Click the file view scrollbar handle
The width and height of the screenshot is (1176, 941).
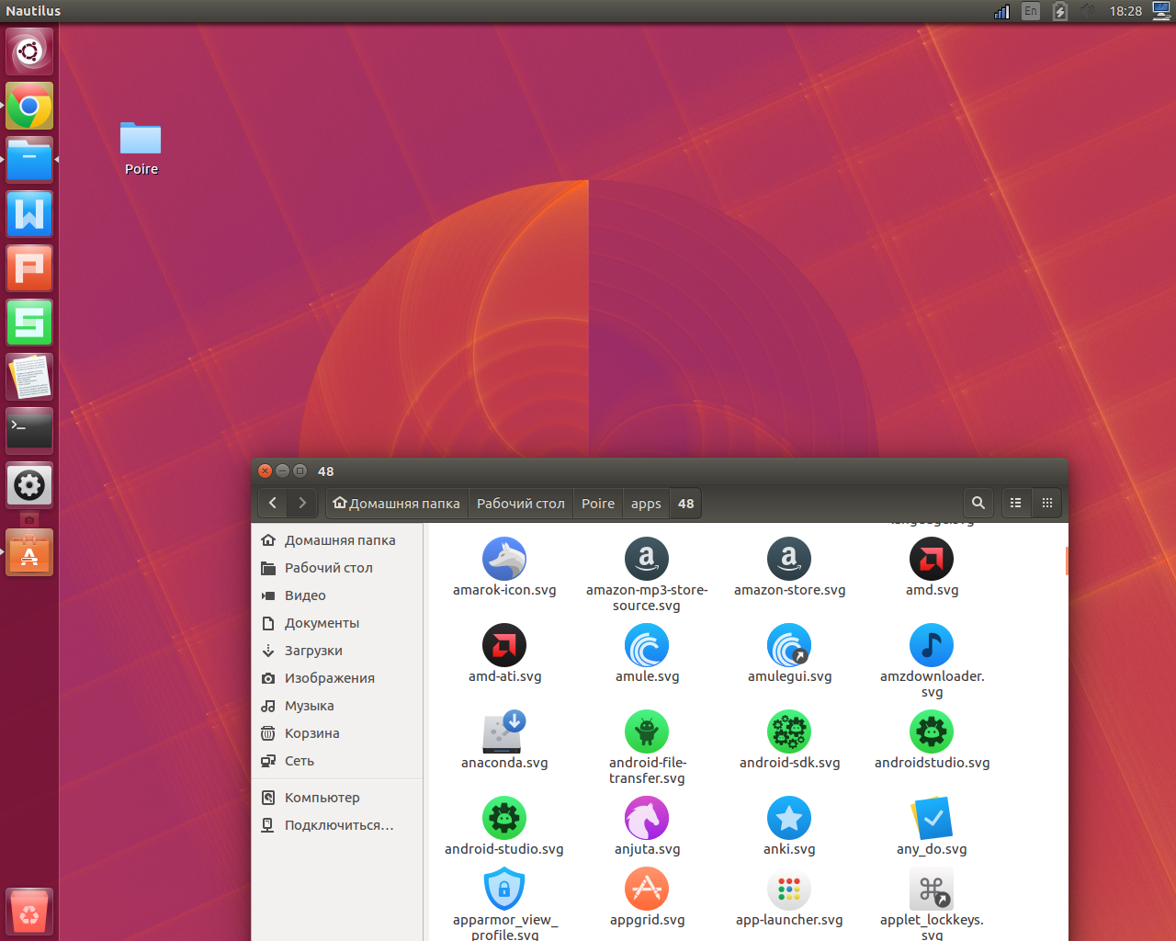tap(1067, 561)
